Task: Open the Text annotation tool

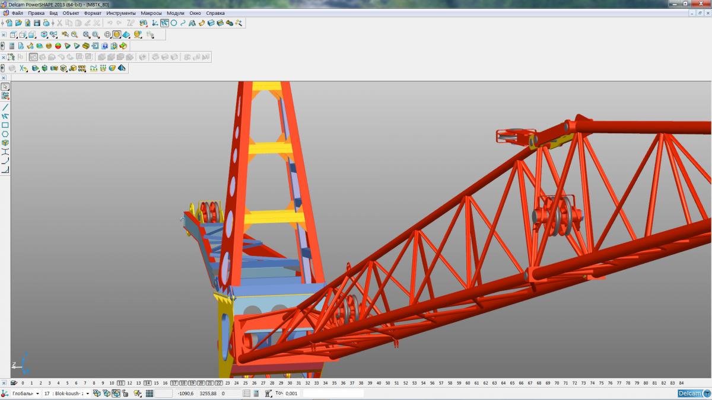Action: click(x=192, y=23)
